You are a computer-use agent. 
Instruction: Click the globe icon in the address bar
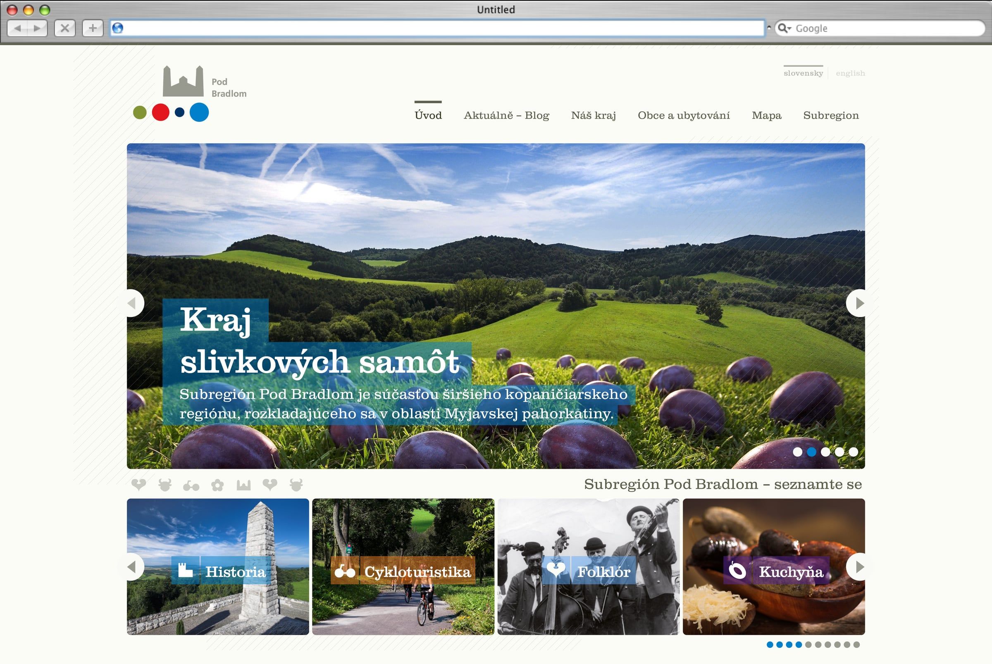118,28
